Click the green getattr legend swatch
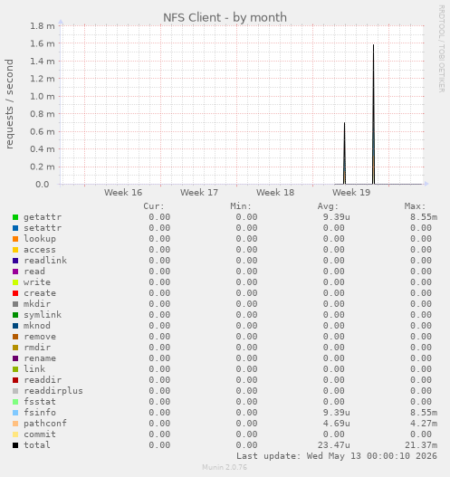450x477 pixels. (x=15, y=217)
